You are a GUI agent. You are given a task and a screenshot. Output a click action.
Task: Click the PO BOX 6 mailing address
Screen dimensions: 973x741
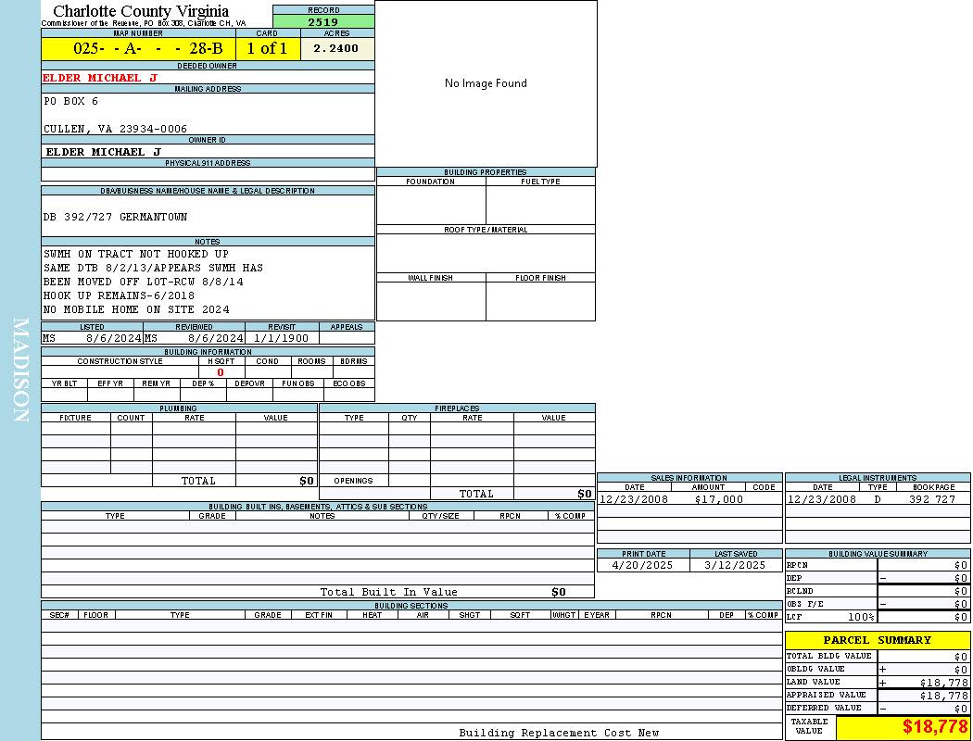coord(71,101)
